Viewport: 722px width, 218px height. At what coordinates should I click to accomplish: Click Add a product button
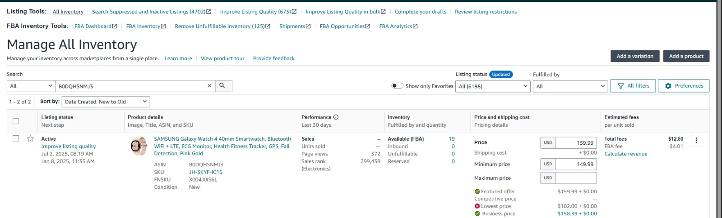click(686, 56)
